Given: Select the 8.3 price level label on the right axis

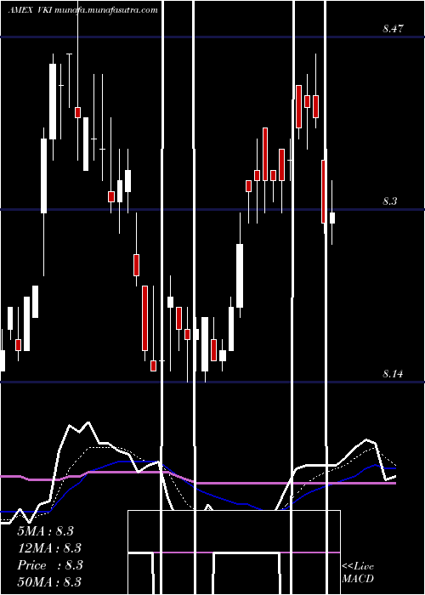Looking at the screenshot, I should [x=389, y=201].
